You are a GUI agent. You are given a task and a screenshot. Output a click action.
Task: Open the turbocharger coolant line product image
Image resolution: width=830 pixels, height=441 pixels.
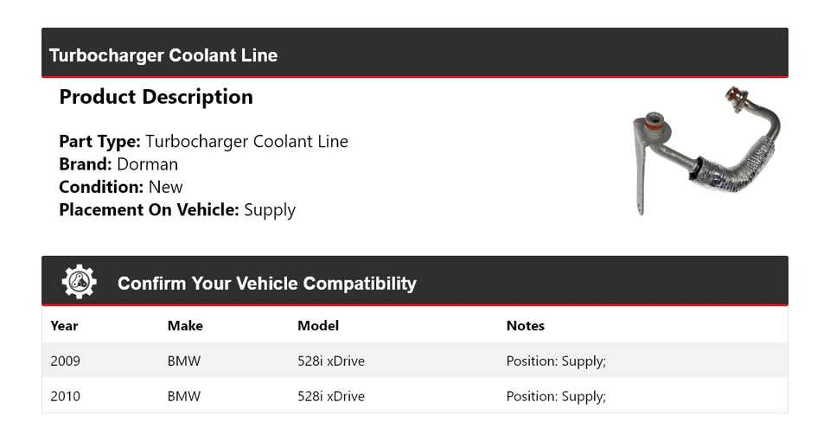(707, 150)
